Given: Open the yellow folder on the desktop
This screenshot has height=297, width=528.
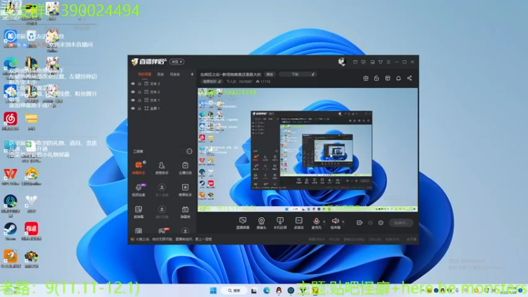Looking at the screenshot, I should point(31,121).
